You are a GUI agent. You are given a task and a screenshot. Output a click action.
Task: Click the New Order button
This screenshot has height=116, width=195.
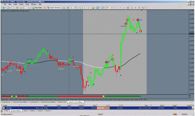(37, 8)
